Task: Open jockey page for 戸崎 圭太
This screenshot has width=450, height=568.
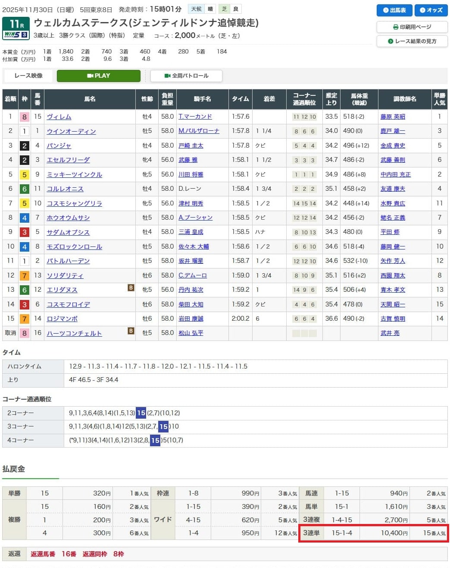Action: 191,146
